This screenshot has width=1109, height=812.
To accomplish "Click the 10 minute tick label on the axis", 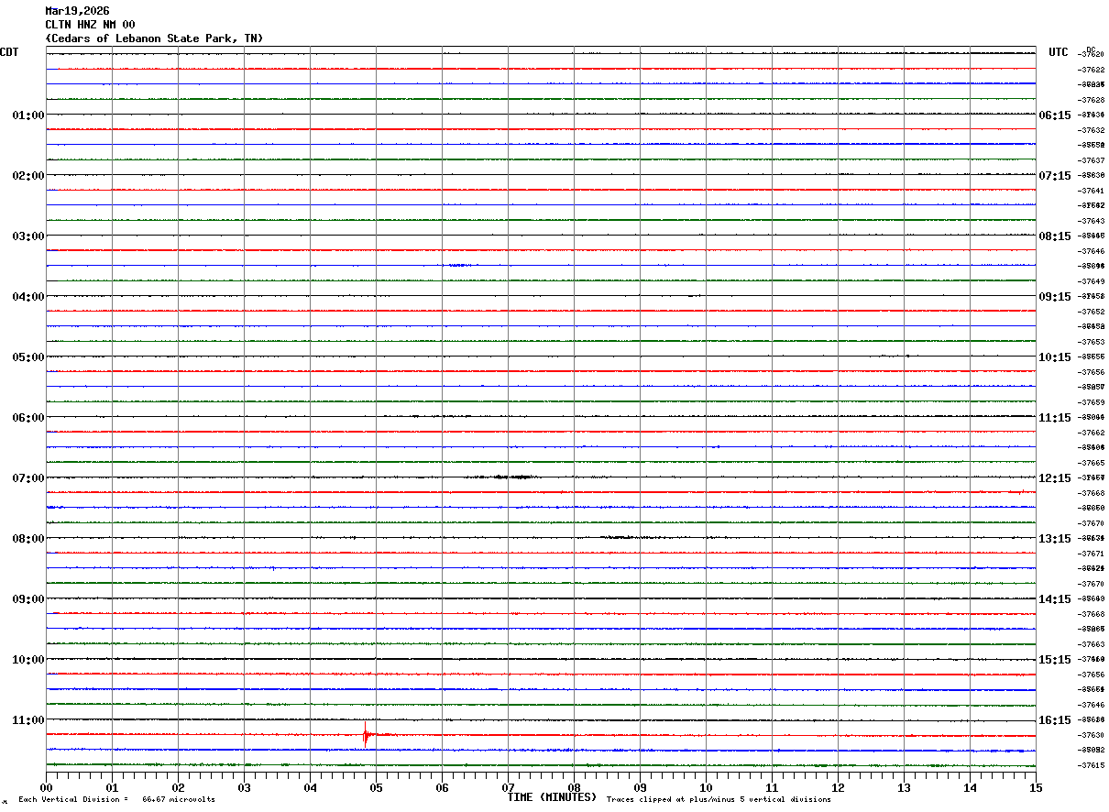I will pos(706,787).
